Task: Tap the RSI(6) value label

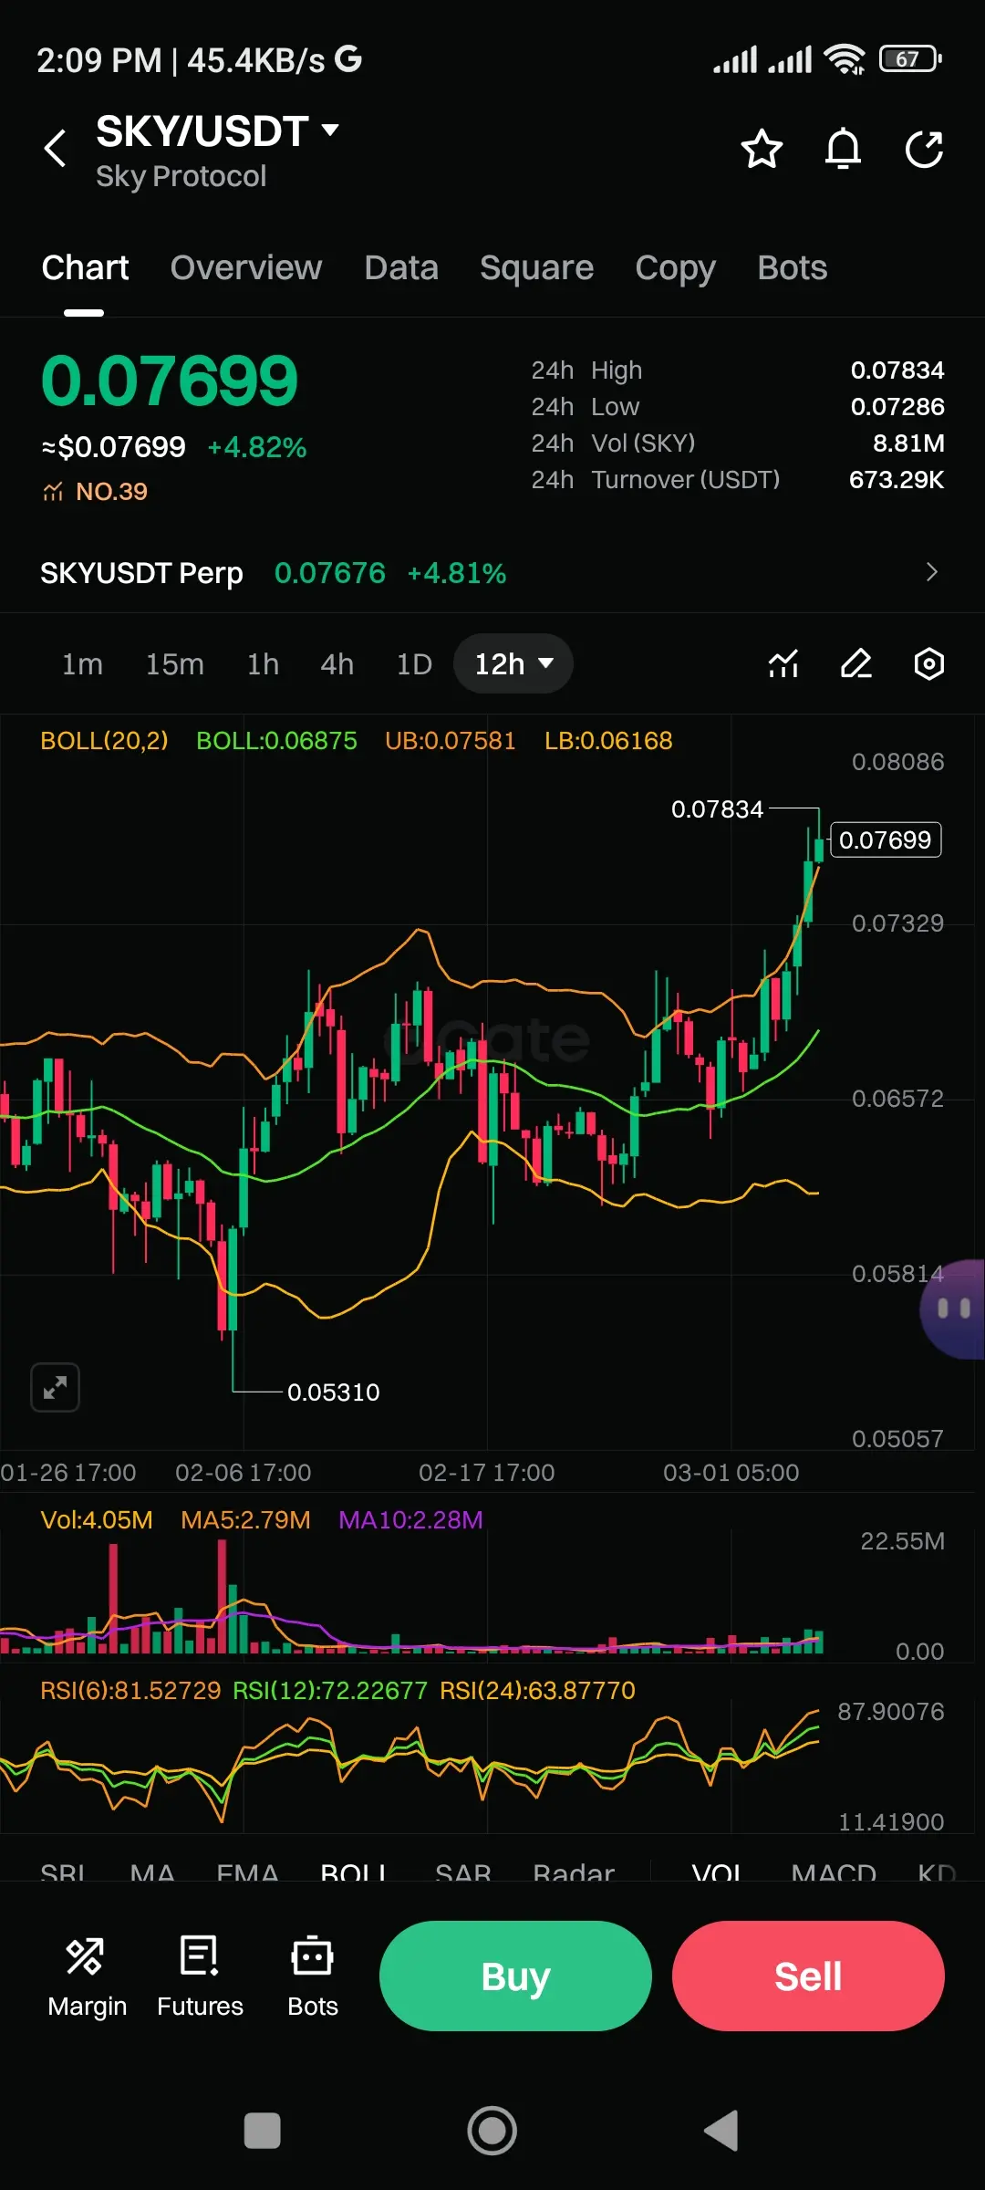Action: coord(130,1690)
